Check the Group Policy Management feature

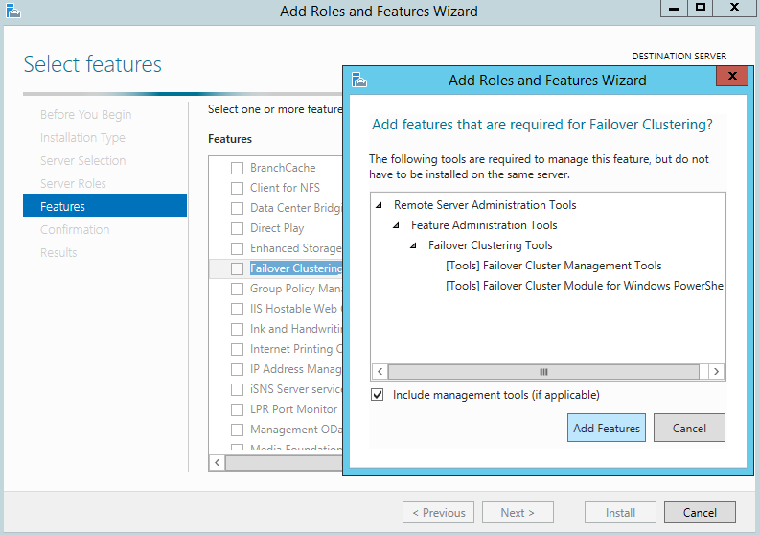click(x=237, y=290)
